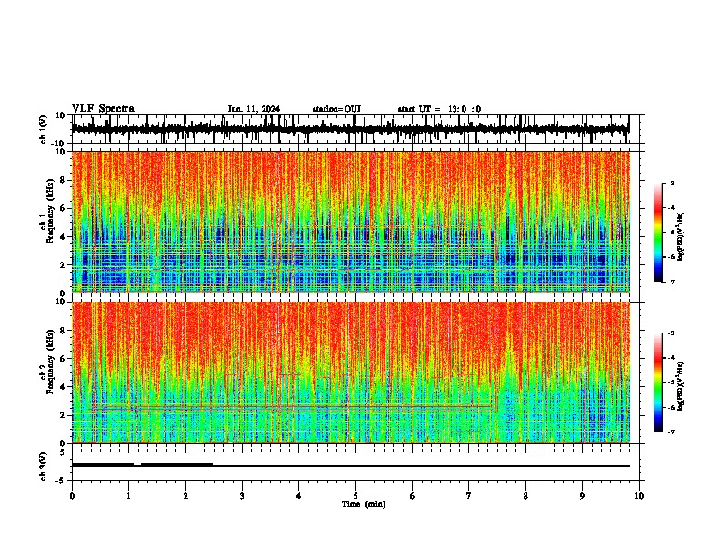Click the ch.1 spectrogram color scale bar
720x556 pixels.
[x=658, y=233]
